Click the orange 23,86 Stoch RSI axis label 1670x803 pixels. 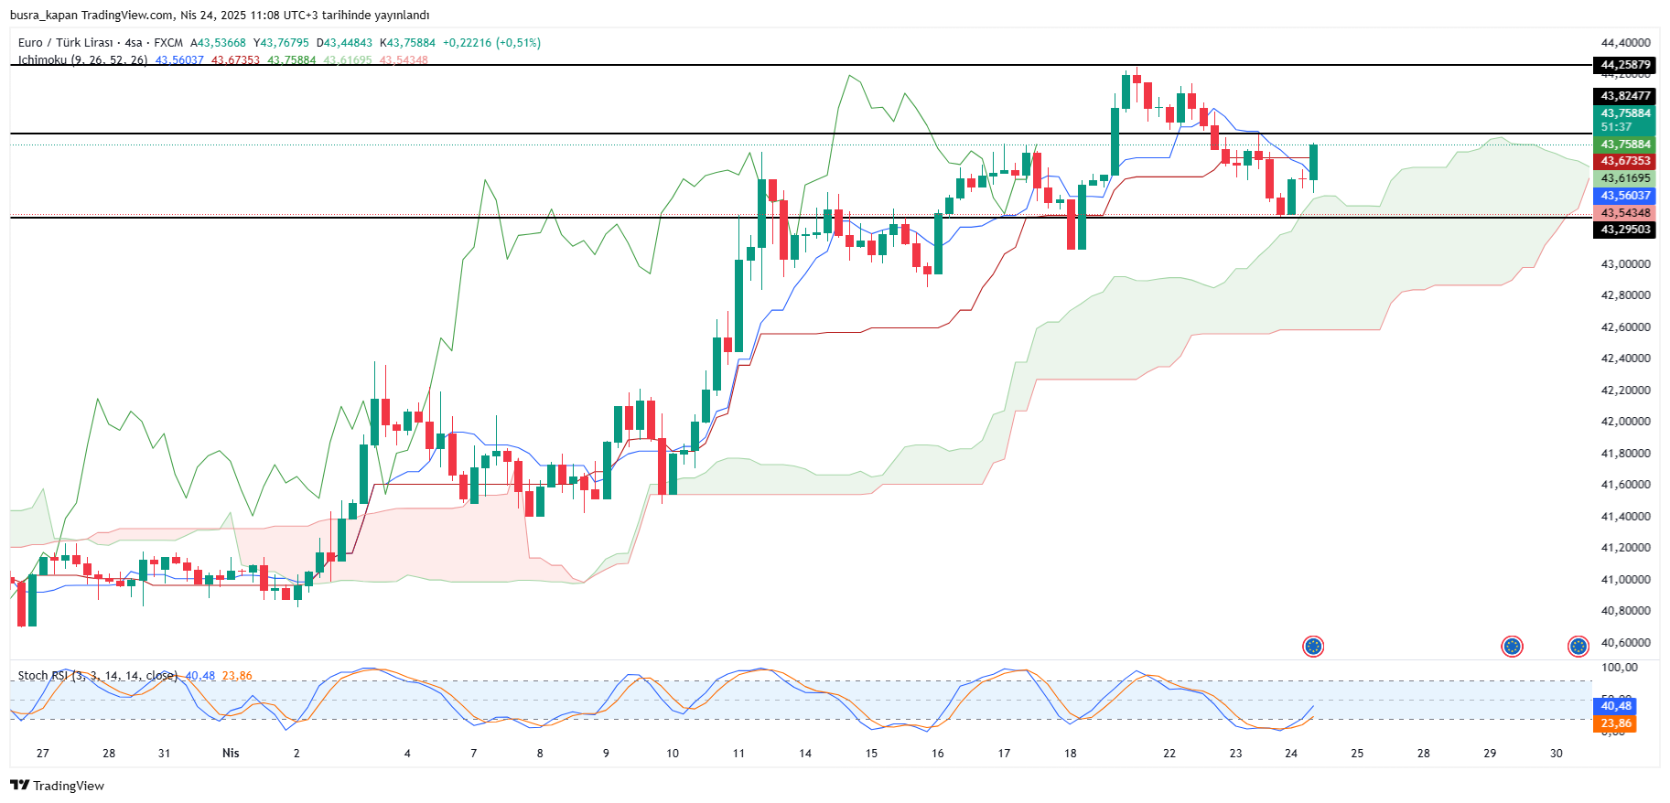coord(1615,723)
